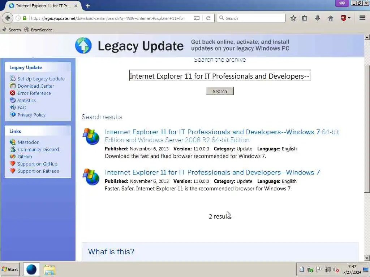The image size is (370, 277).
Task: Click the Error Reference red X icon
Action: [13, 93]
